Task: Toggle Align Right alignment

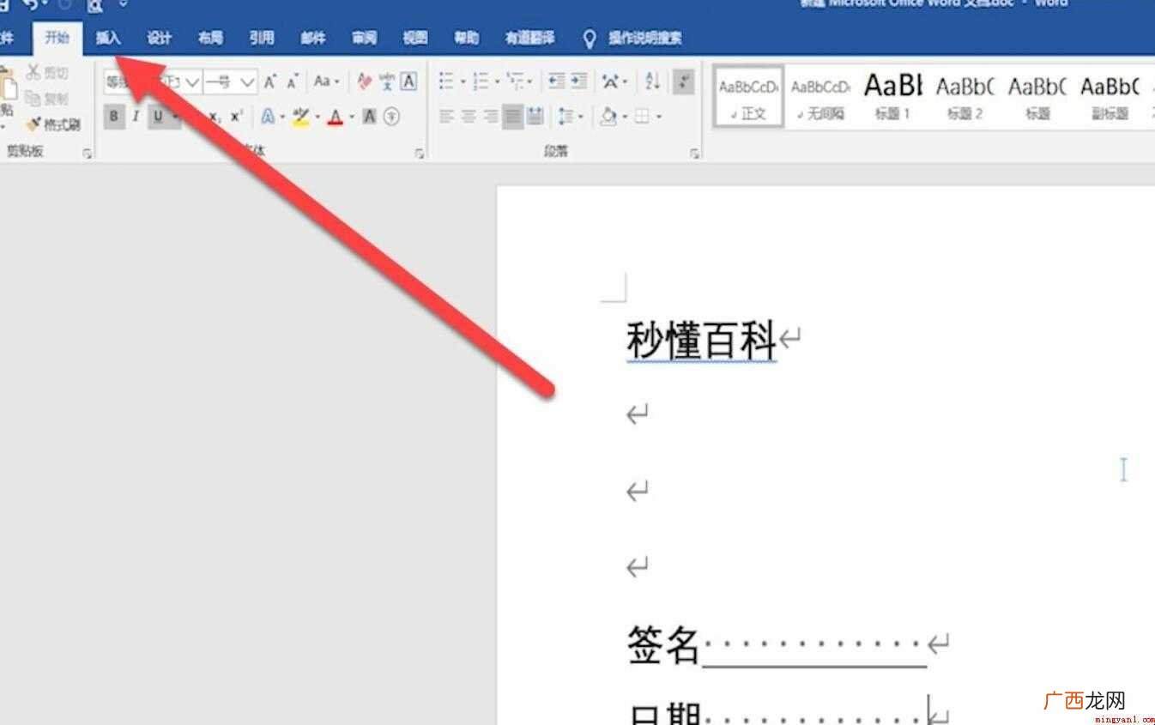Action: (491, 117)
